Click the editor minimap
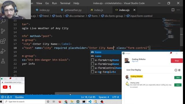Image resolution: width=185 pixels, height=104 pixels. point(171,29)
